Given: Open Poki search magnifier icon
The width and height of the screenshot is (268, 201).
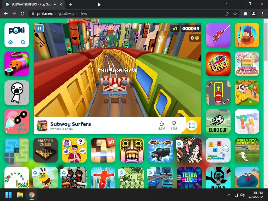Looking at the screenshot, I should pos(23,42).
